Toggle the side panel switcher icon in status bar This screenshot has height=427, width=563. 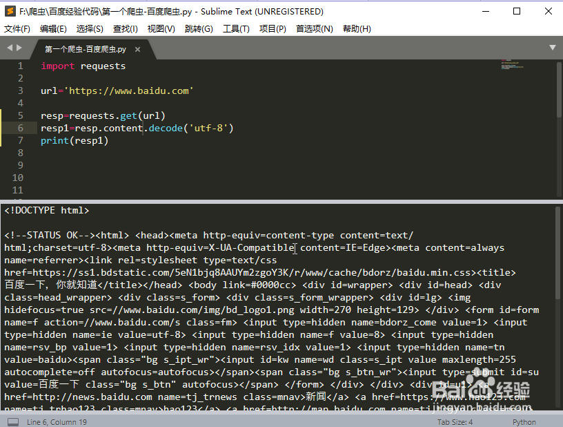(x=13, y=421)
